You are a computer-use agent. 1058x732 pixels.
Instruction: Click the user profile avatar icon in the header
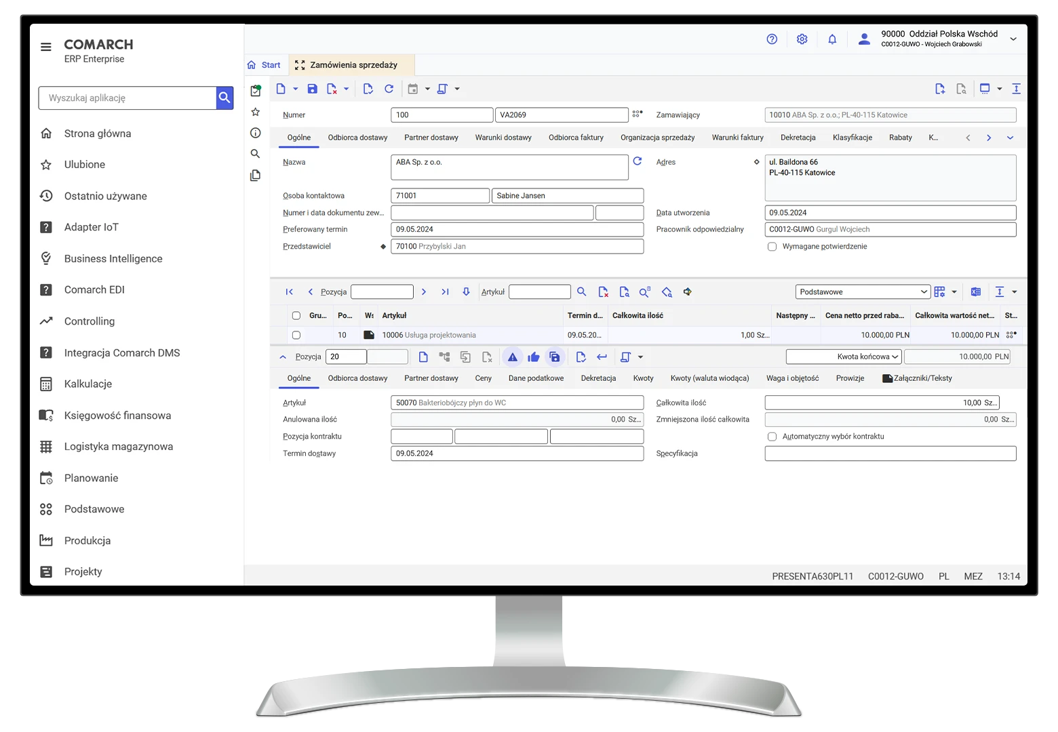pyautogui.click(x=864, y=39)
